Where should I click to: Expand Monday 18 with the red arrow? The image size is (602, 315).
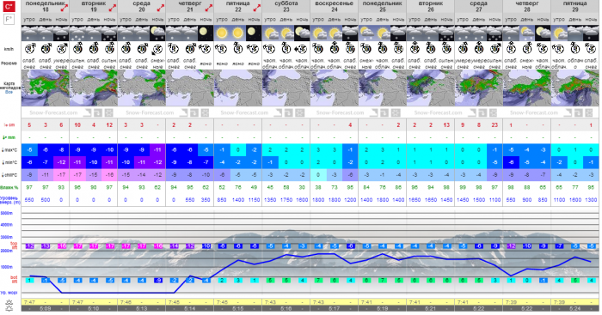pos(64,8)
